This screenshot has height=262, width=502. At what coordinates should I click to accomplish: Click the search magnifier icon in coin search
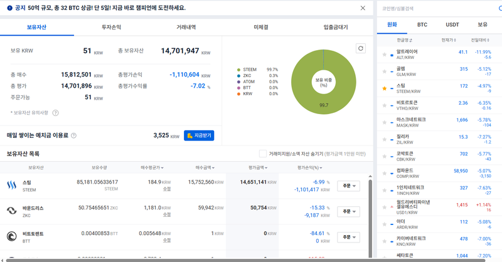(499, 9)
